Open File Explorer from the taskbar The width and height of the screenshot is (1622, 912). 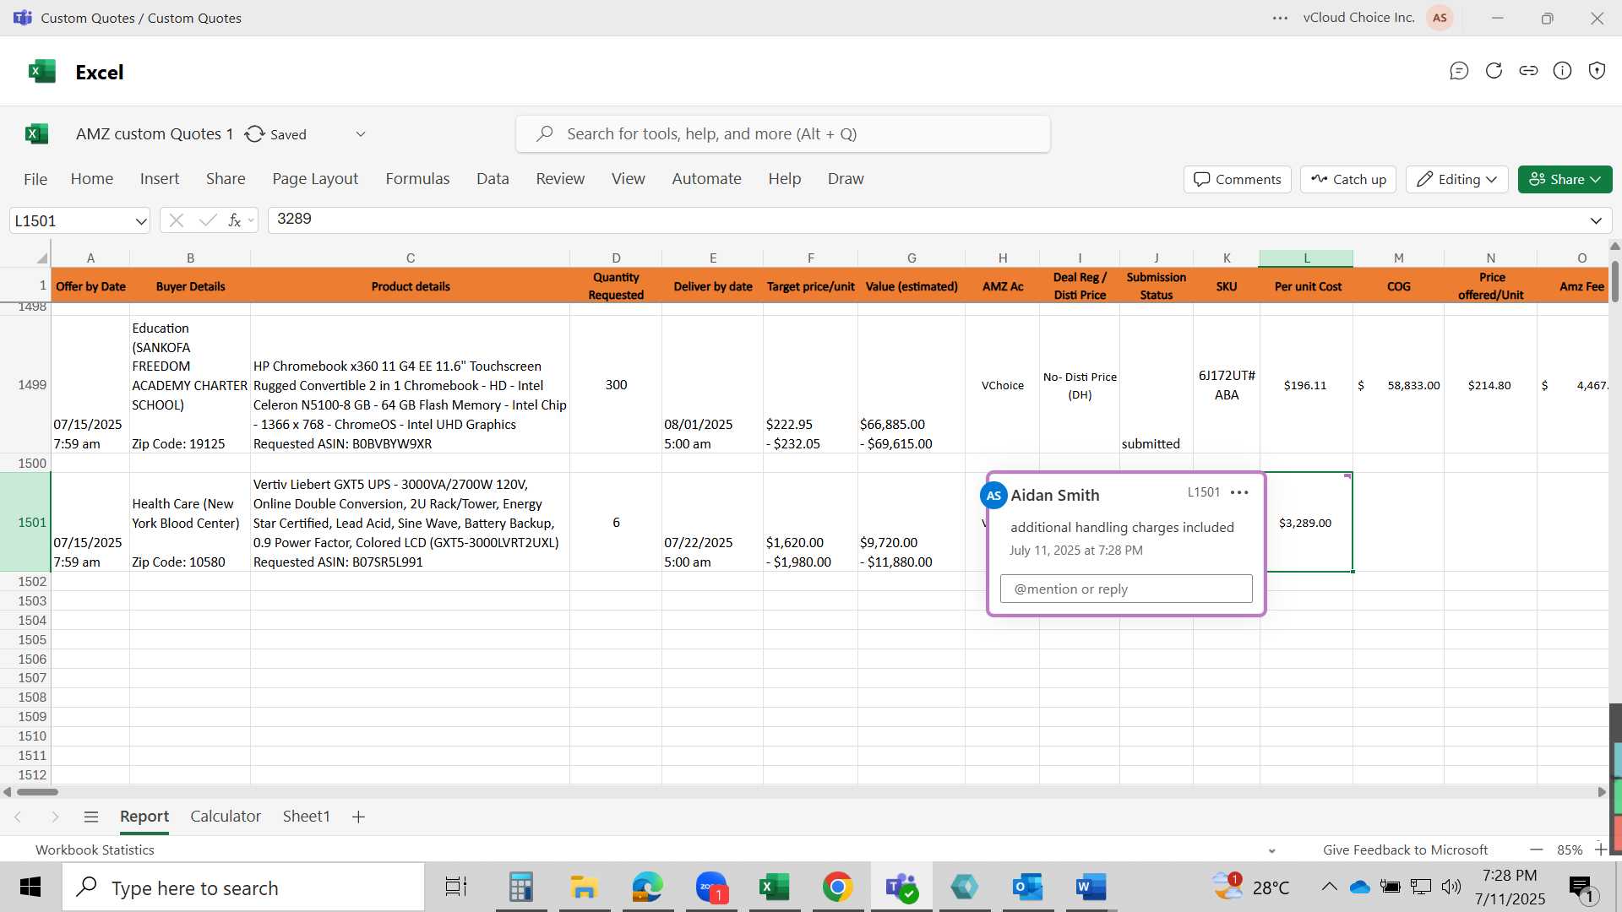tap(584, 888)
